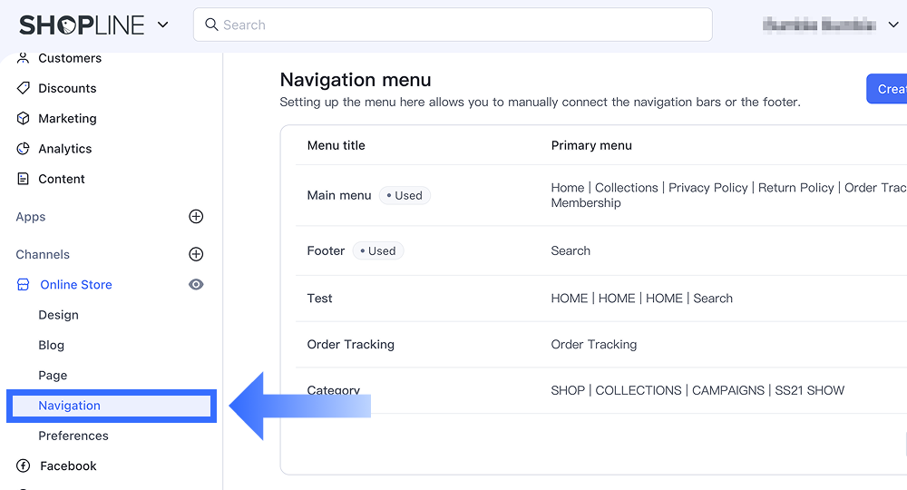Screen dimensions: 907x490
Task: Click the blue Create button
Action: pos(889,89)
